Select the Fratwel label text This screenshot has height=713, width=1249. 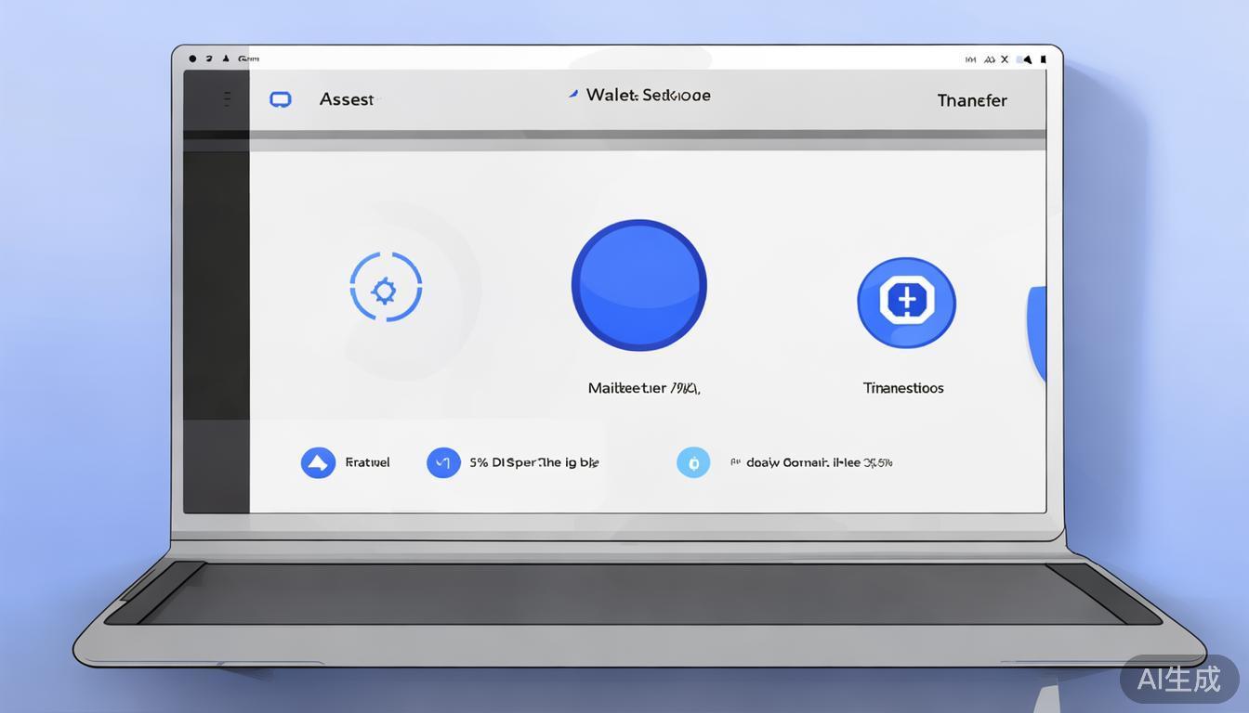tap(367, 462)
